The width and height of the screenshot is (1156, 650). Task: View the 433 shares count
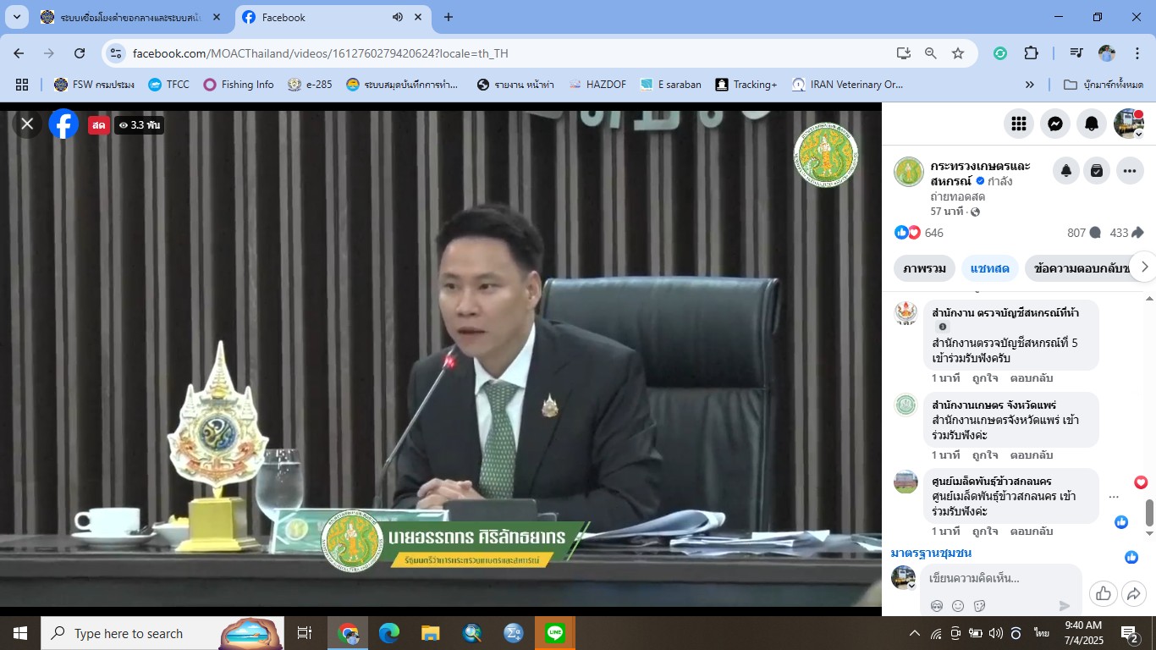1126,233
